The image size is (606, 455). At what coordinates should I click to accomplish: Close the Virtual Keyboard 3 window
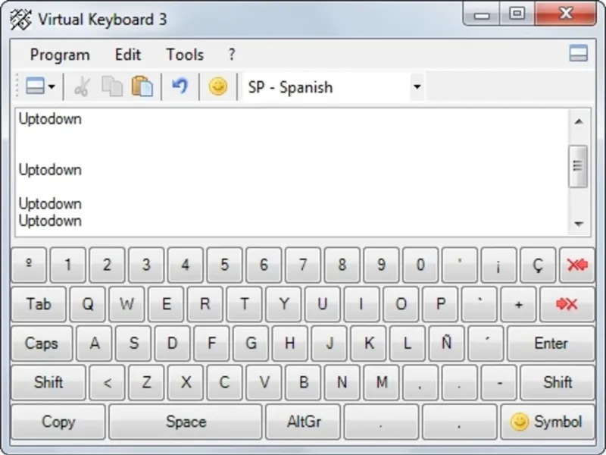click(566, 14)
